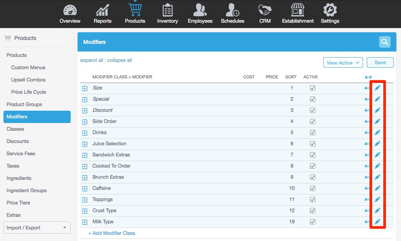Click the Add Modifier Class link

click(x=112, y=233)
